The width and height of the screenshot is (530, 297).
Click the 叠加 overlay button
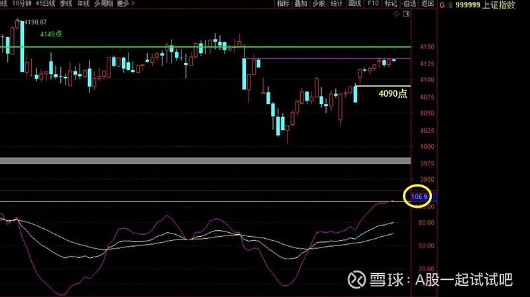pyautogui.click(x=301, y=3)
